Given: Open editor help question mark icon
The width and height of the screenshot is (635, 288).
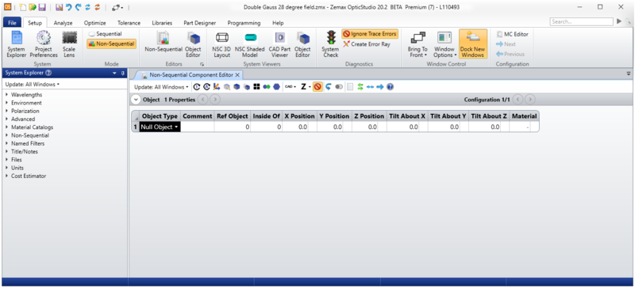Looking at the screenshot, I should point(390,87).
